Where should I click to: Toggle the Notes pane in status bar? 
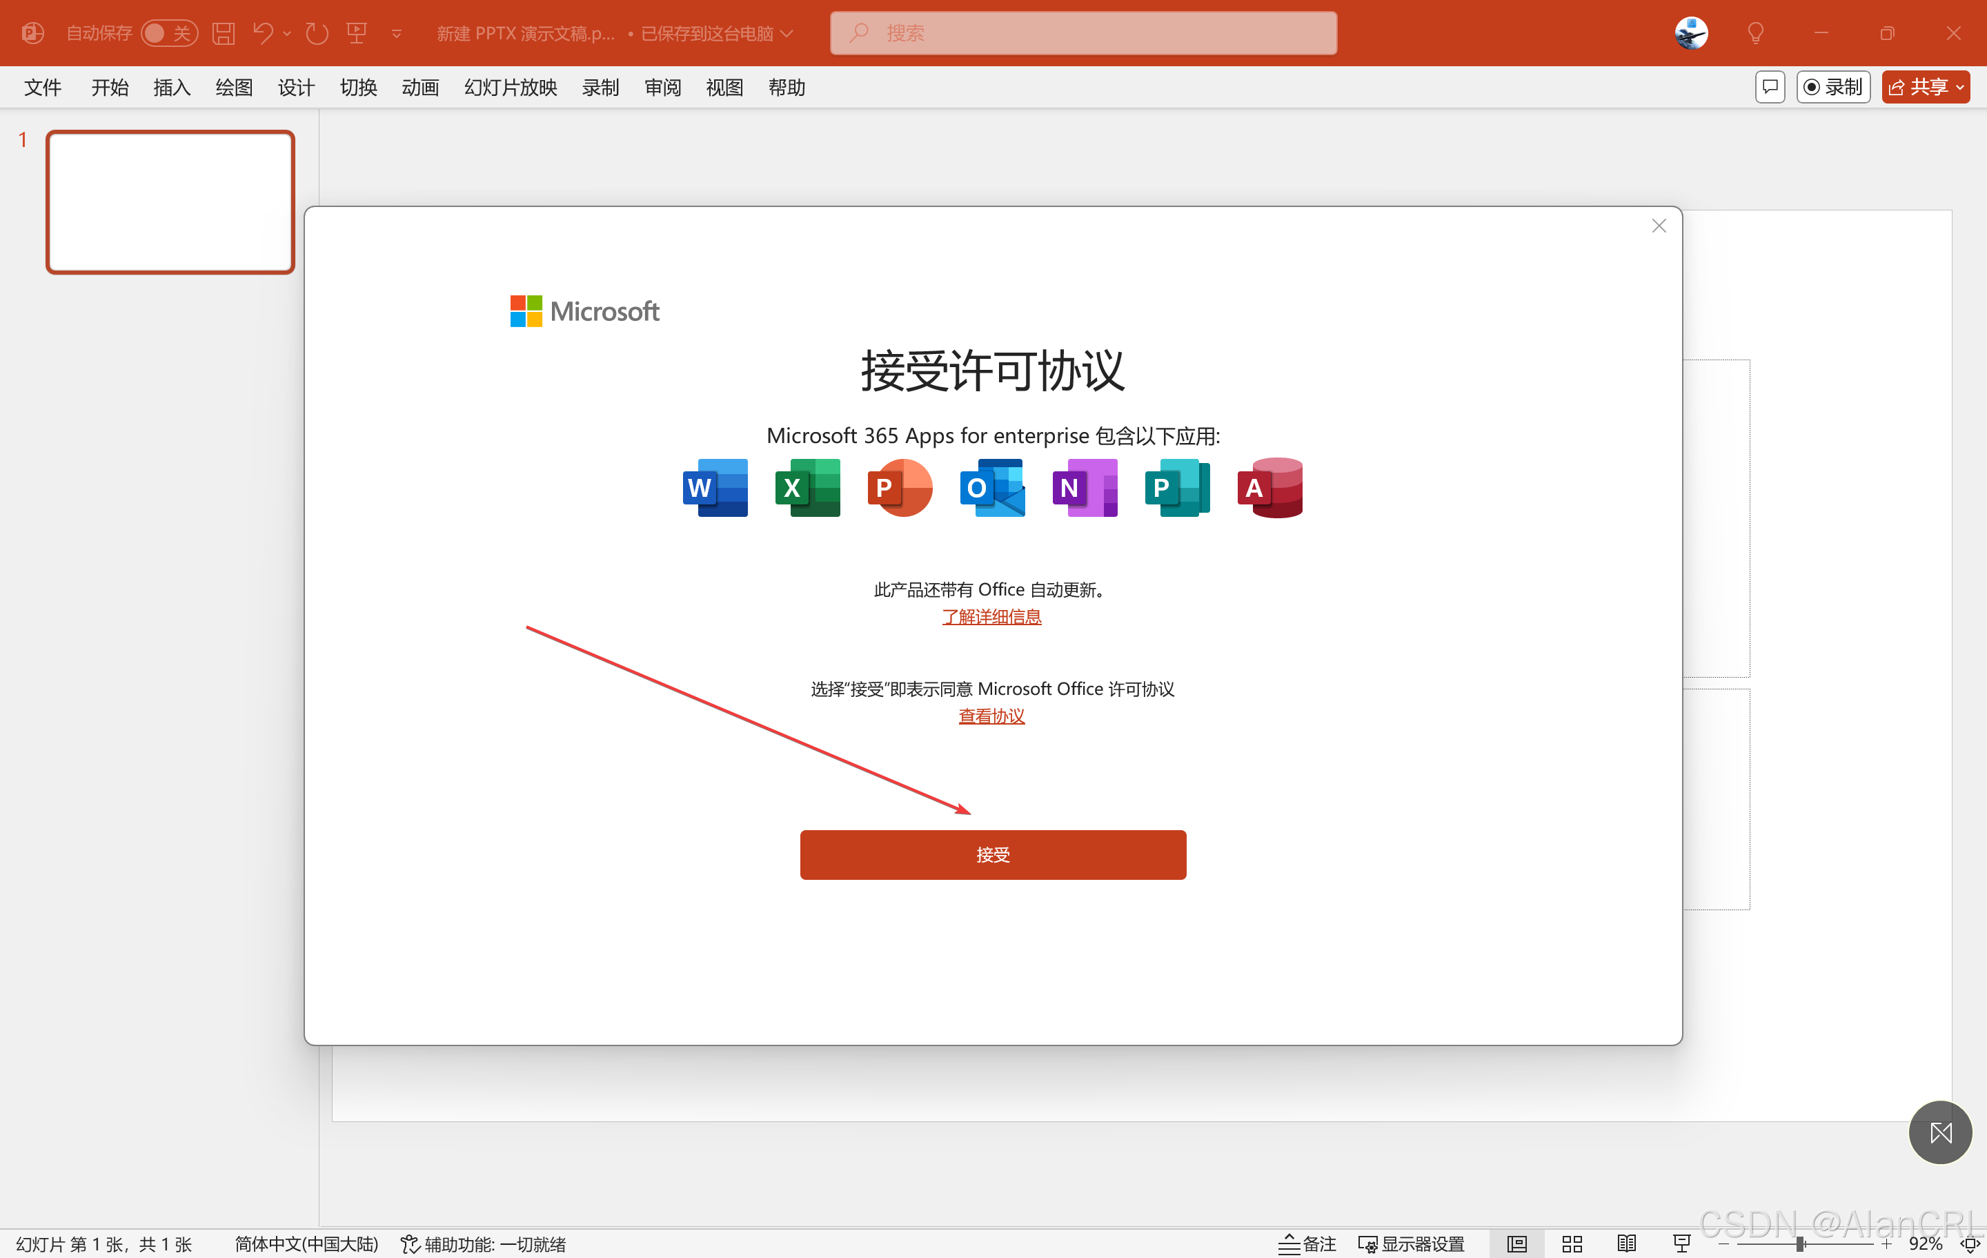(x=1307, y=1243)
